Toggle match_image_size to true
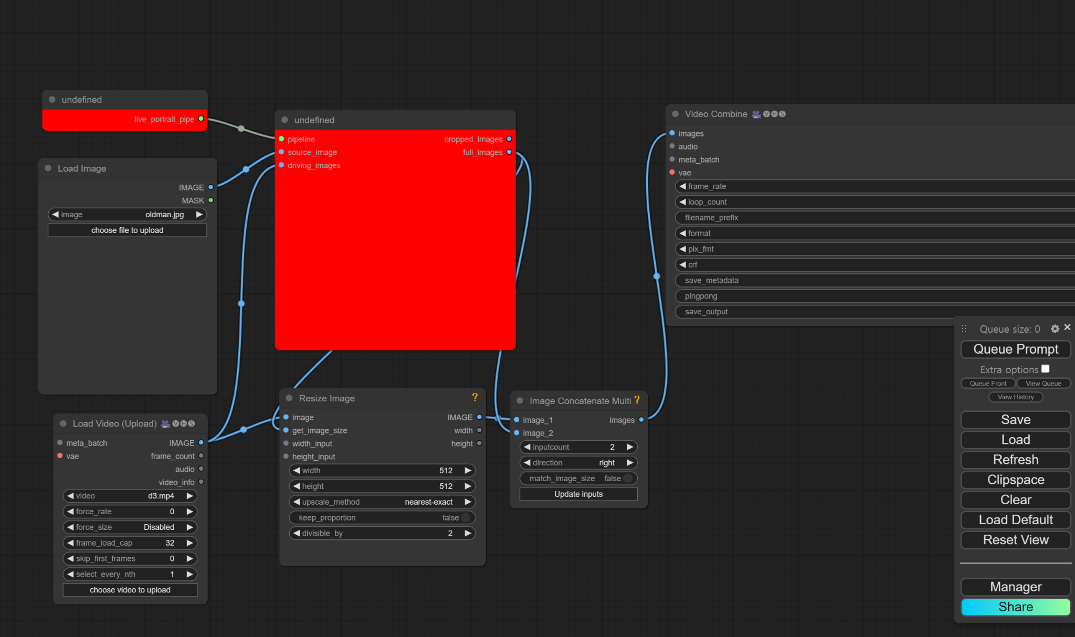 coord(627,478)
